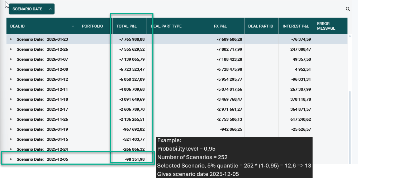
Task: Expand the Scenario Date 2026-01-07 row
Action: 11,59
